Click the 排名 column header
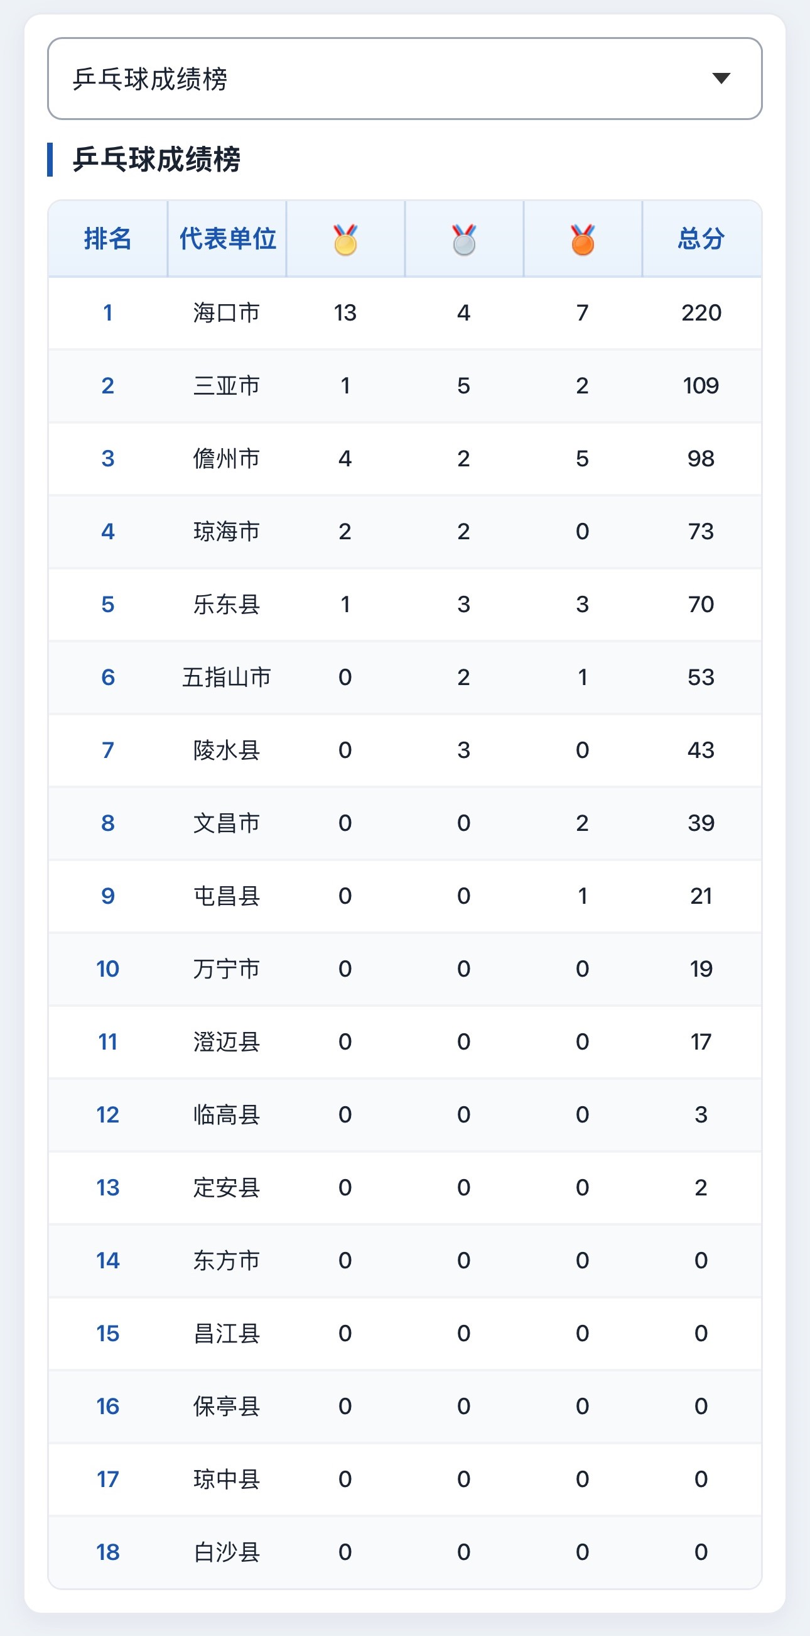The image size is (810, 1636). pos(108,239)
